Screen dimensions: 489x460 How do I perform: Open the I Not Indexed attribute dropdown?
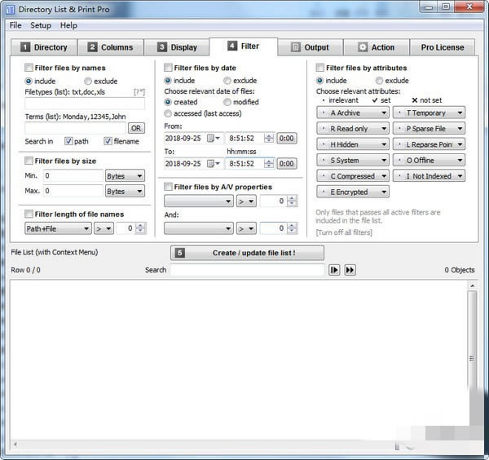tap(429, 176)
